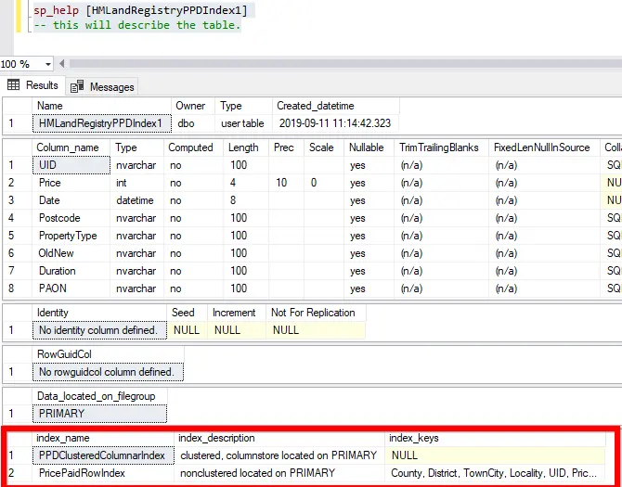Select the HMLandRegistryPPDIndex1 name cell
The height and width of the screenshot is (487, 622).
100,123
